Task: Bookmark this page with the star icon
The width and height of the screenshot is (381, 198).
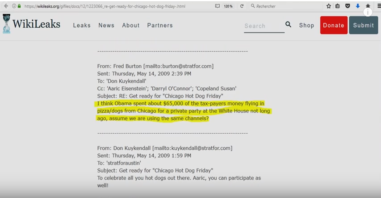Action: 329,6
